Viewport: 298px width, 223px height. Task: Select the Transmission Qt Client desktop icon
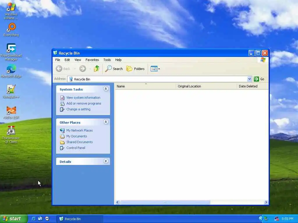point(11,134)
